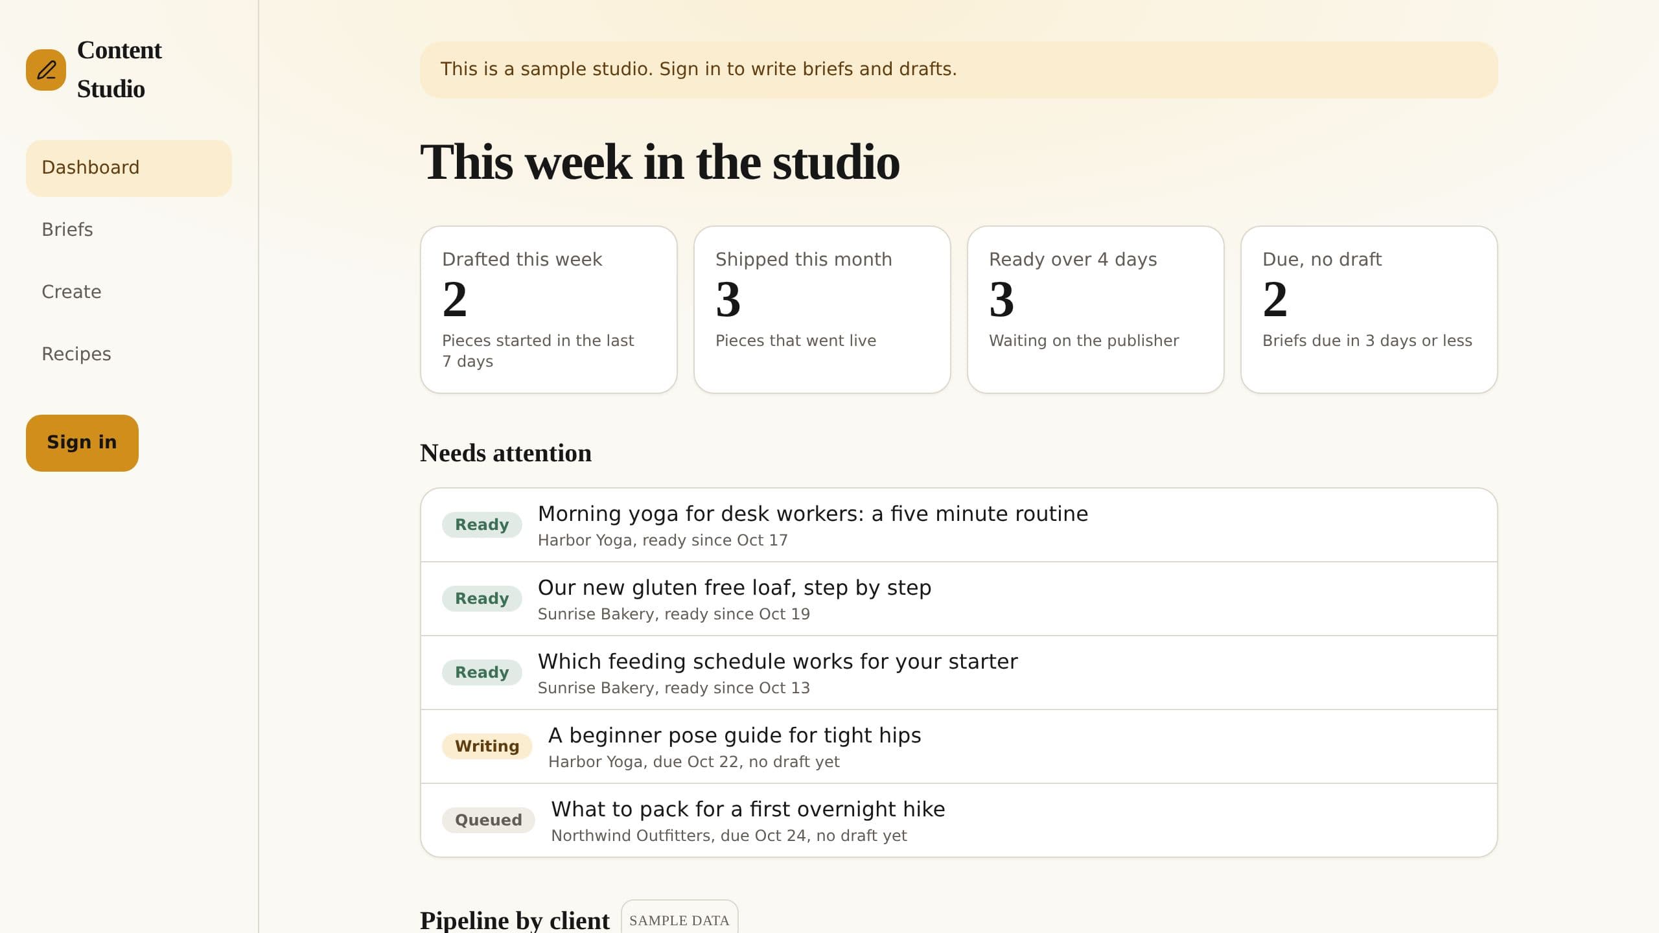
Task: Click the 'Pipeline by client' heading
Action: tap(515, 920)
